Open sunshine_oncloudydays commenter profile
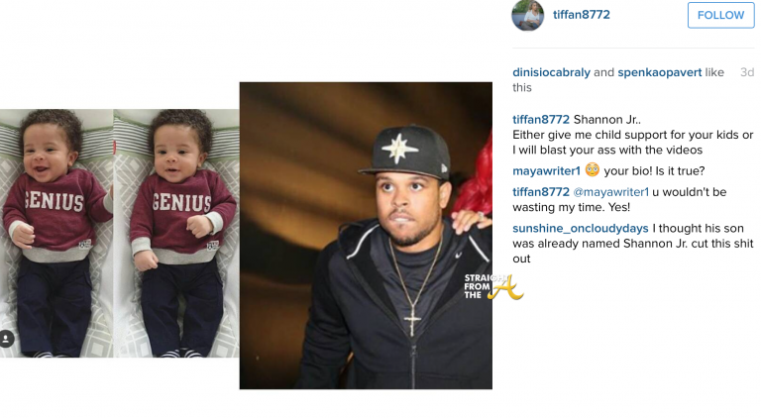Viewport: 761px width, 418px height. pos(581,229)
